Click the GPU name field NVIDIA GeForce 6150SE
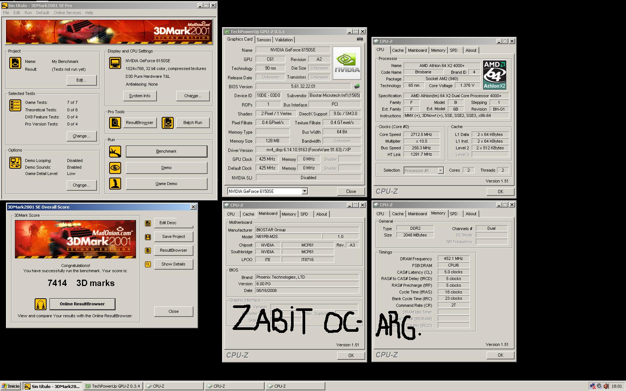Screen dimensions: 626x391 tap(293, 50)
